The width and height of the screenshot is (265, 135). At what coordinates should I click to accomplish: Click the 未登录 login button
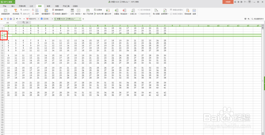[x=228, y=2]
